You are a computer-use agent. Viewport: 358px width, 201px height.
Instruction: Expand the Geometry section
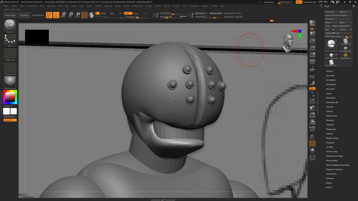click(x=330, y=76)
